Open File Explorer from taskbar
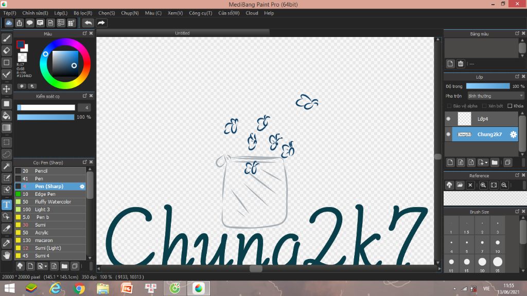The height and width of the screenshot is (296, 527). [103, 288]
